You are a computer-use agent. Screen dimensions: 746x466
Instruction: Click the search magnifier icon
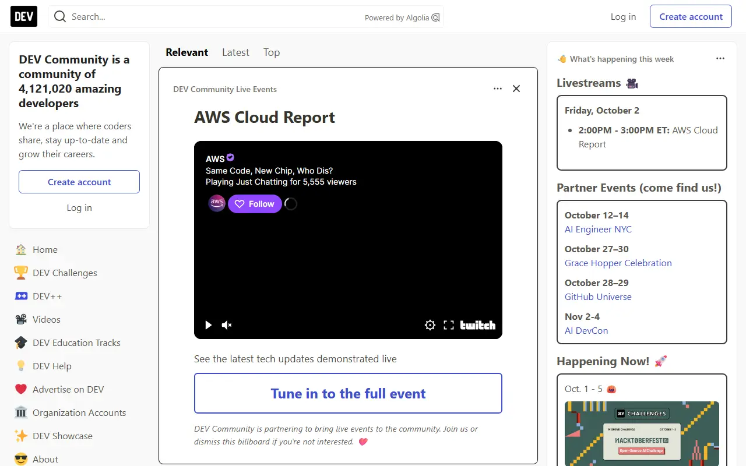[60, 17]
